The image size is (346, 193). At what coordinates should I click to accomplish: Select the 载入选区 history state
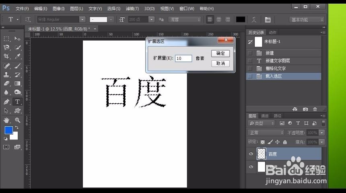coord(284,76)
